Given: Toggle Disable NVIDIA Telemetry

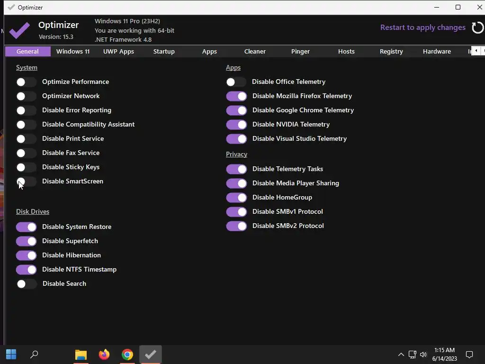Looking at the screenshot, I should click(x=236, y=125).
